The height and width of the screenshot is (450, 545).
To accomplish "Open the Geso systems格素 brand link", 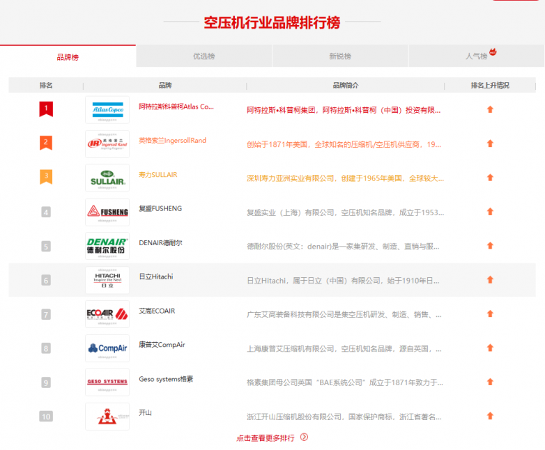I will tap(166, 379).
